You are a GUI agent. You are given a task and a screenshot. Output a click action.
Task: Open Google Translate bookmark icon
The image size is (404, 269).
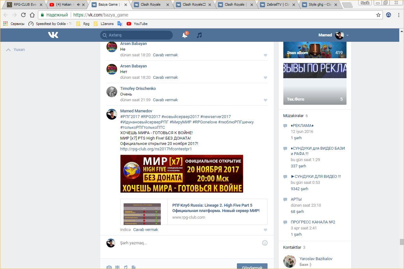120,24
